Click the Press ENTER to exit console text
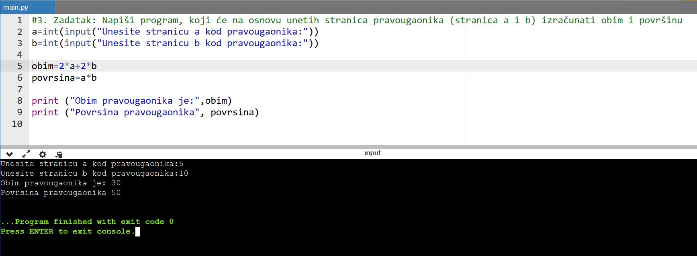The width and height of the screenshot is (697, 256). (x=67, y=231)
